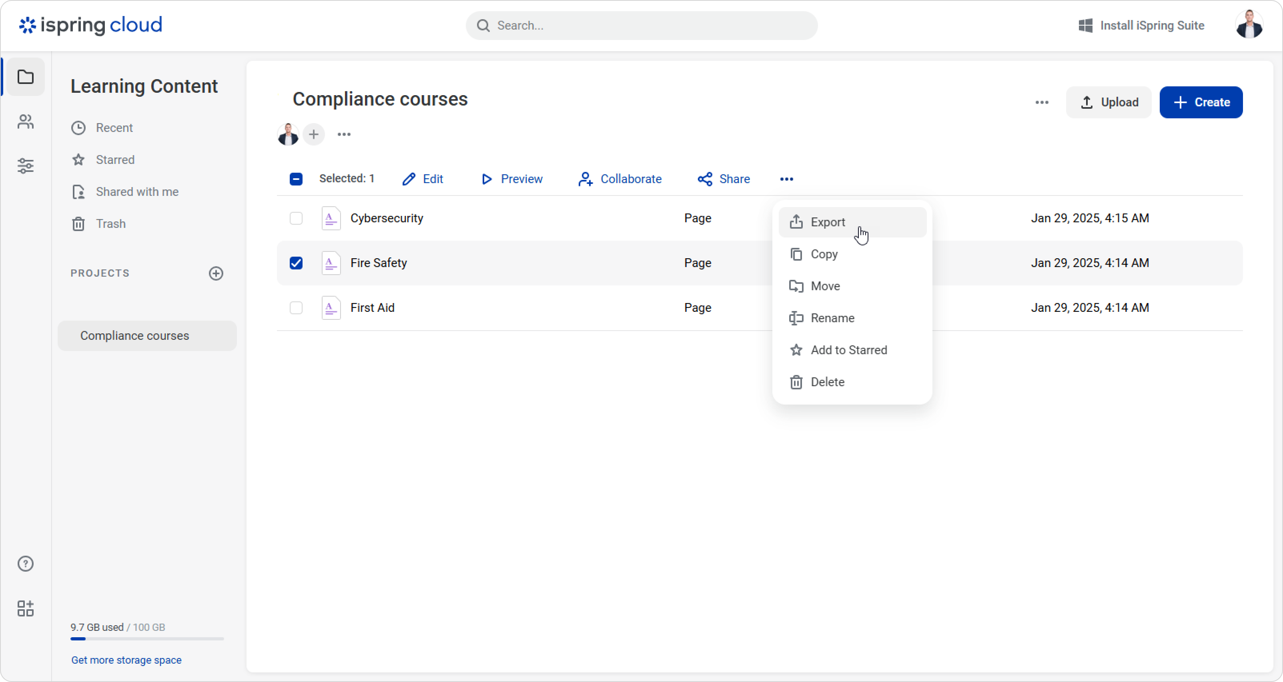
Task: Open the add-ons grid icon at bottom left
Action: coord(25,608)
